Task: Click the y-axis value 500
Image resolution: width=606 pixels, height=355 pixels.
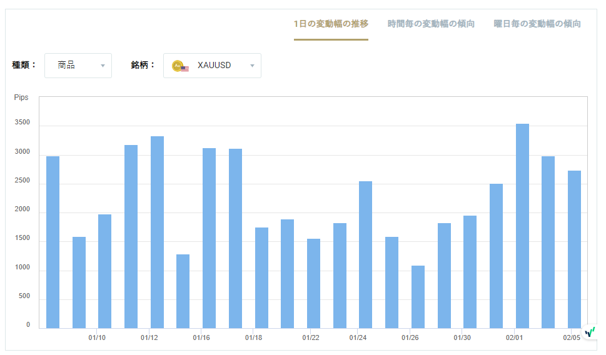Action: coord(24,296)
